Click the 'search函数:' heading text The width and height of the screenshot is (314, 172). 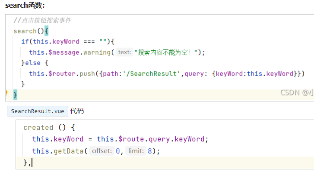(25, 6)
